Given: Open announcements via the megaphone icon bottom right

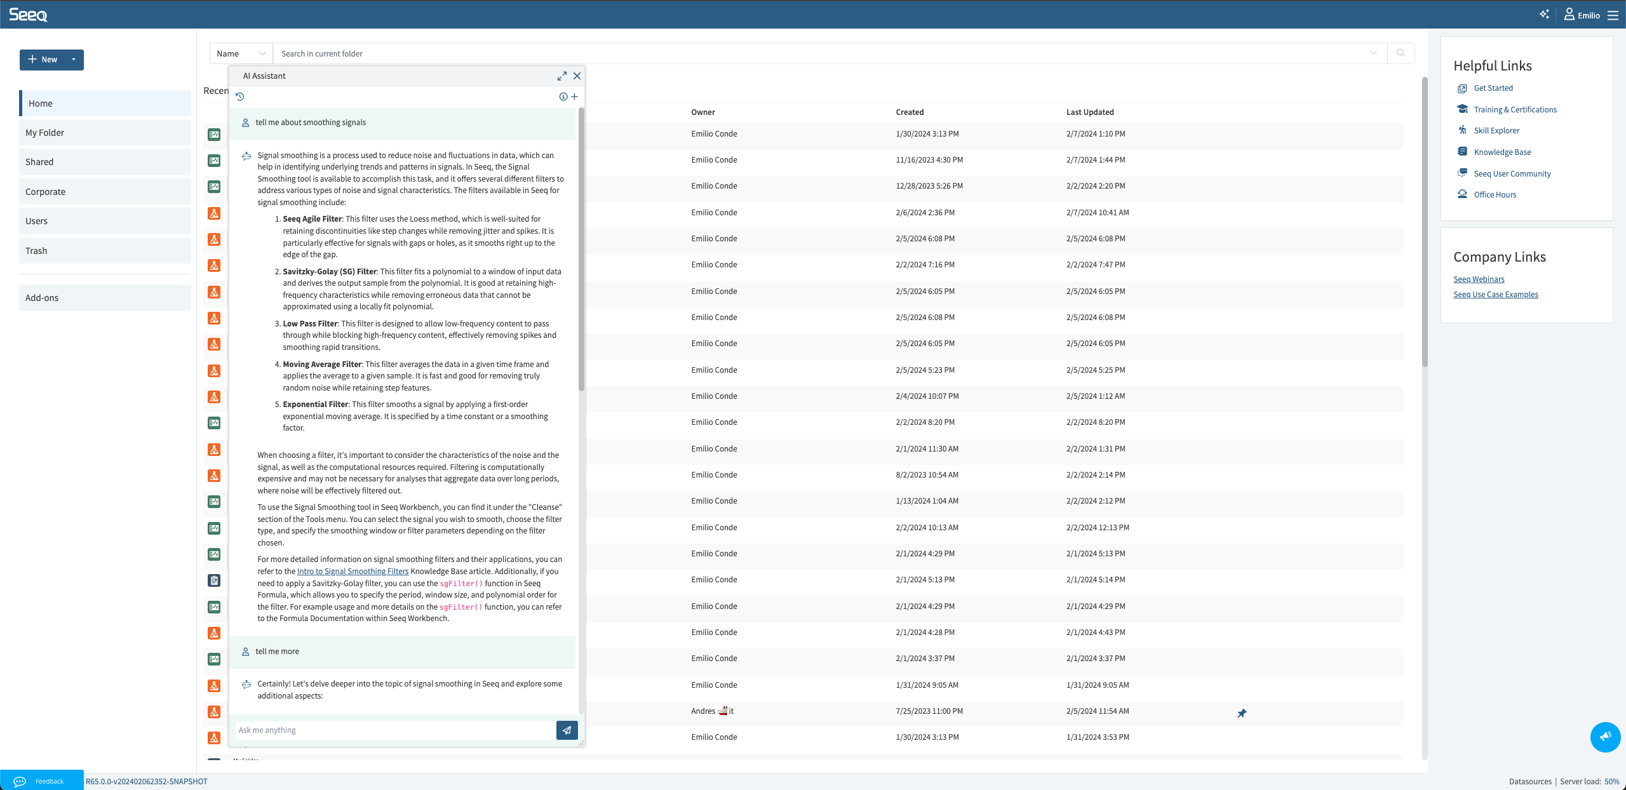Looking at the screenshot, I should (x=1604, y=737).
